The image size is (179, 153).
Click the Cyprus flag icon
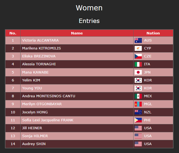tap(138, 48)
